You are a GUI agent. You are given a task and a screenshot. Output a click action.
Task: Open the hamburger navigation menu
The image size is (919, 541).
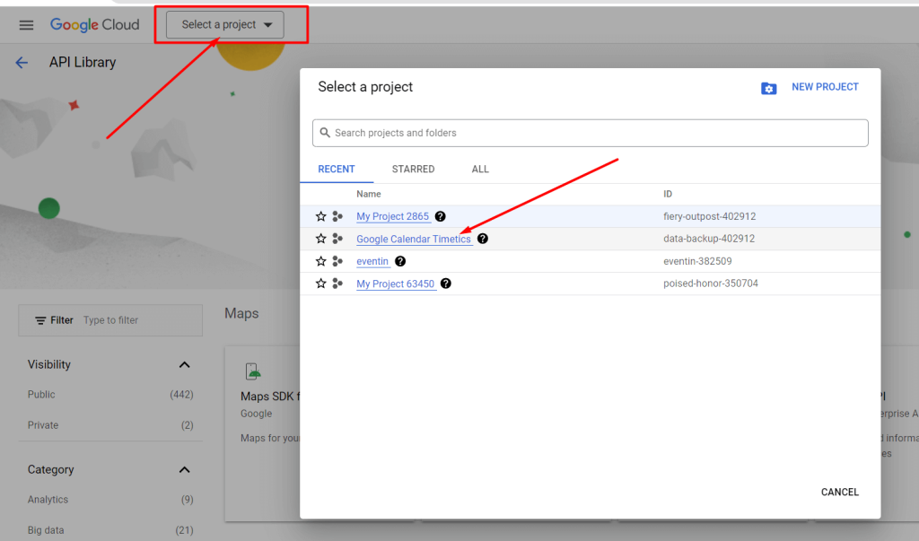tap(26, 24)
